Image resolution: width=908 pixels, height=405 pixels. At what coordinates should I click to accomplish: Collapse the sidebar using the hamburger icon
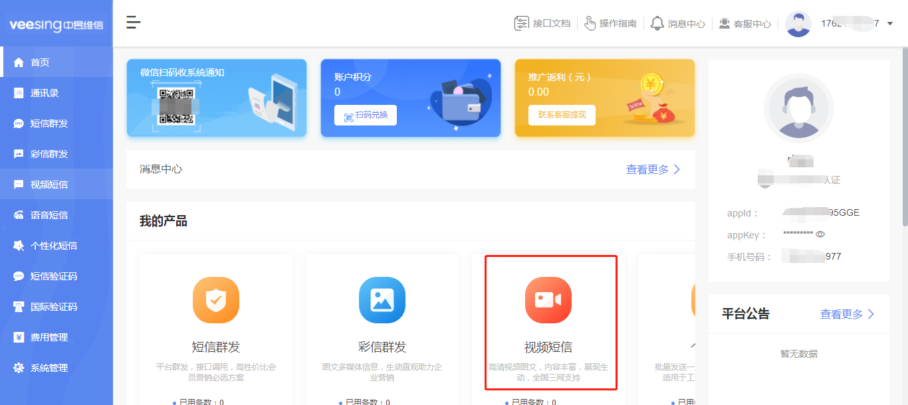pos(133,22)
